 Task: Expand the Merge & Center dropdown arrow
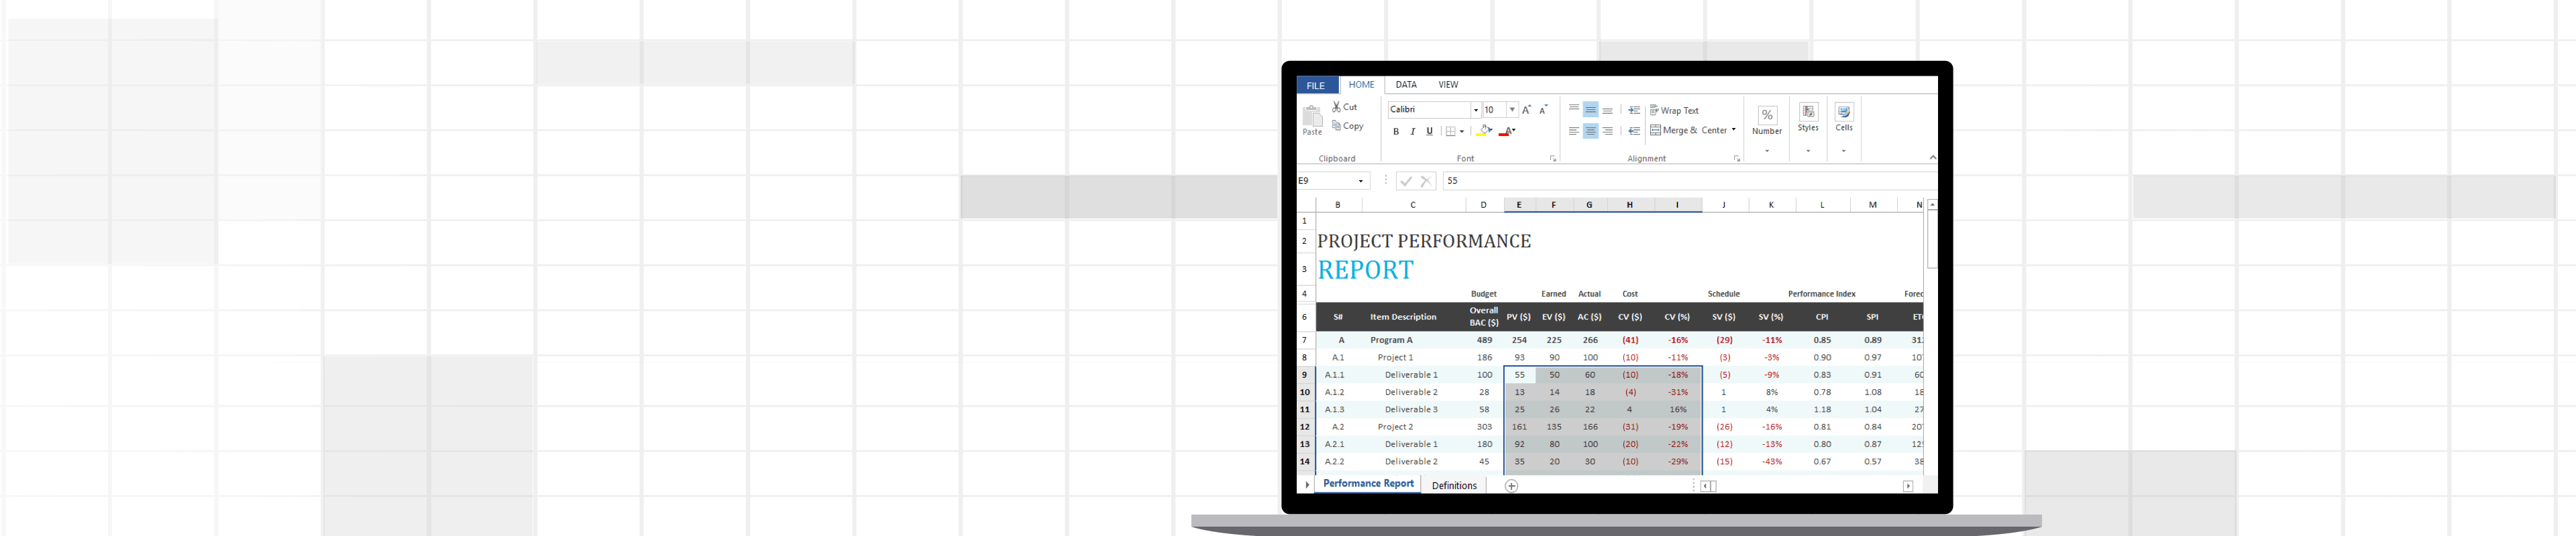coord(1734,131)
